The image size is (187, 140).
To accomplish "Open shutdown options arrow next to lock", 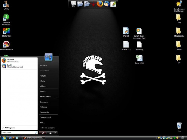I will coord(56,133).
